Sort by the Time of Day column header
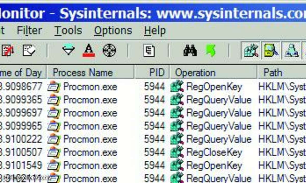Viewport: 306px width, 183px height. (23, 72)
